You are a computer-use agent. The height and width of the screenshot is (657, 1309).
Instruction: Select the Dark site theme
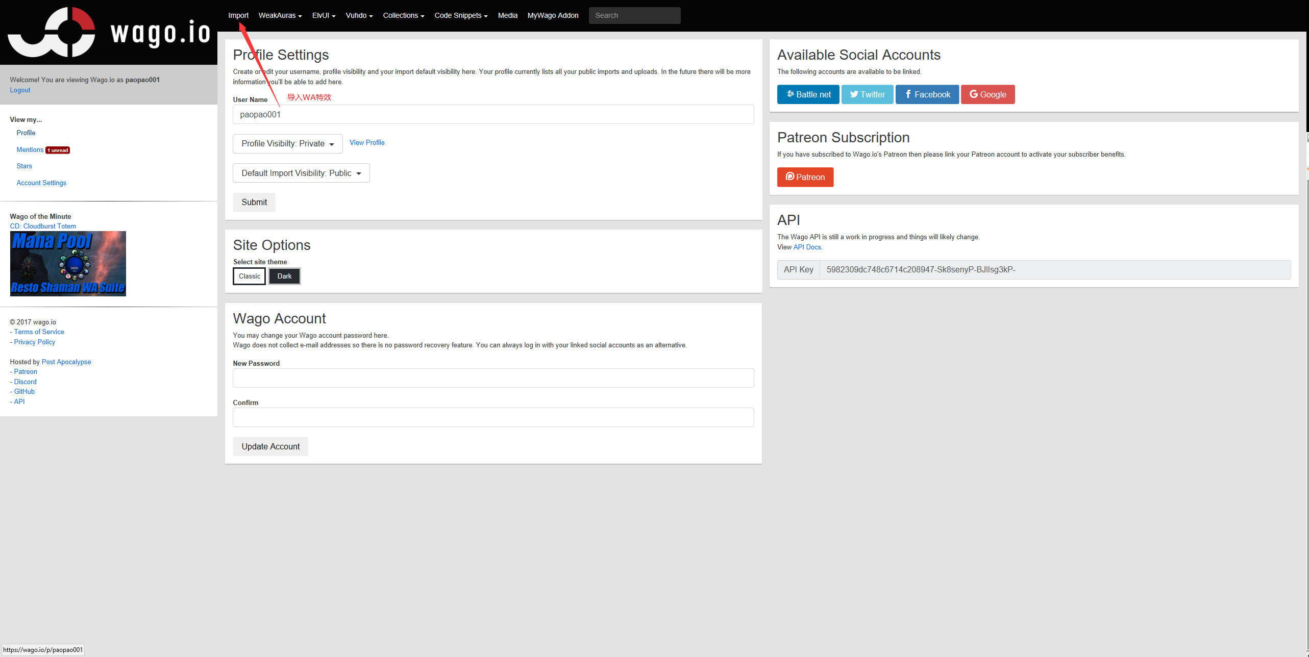point(284,276)
